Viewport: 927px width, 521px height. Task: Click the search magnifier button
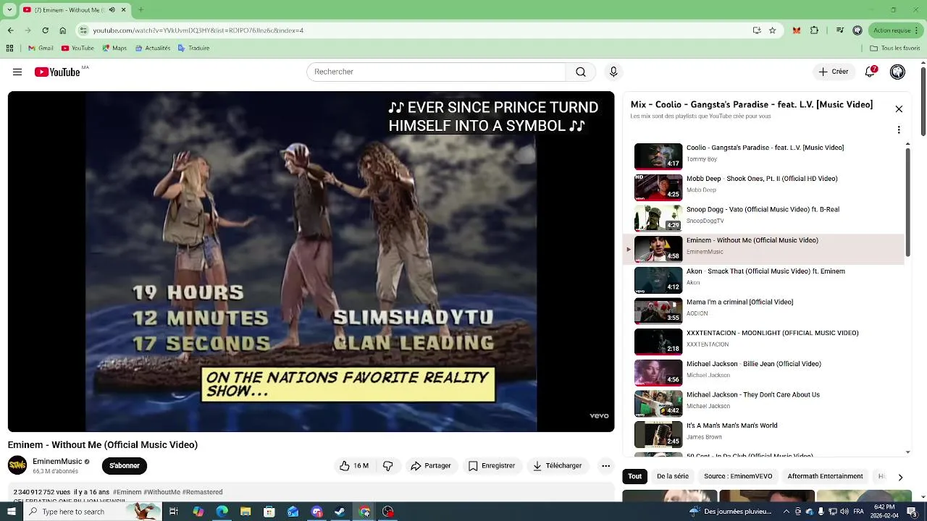pos(581,72)
